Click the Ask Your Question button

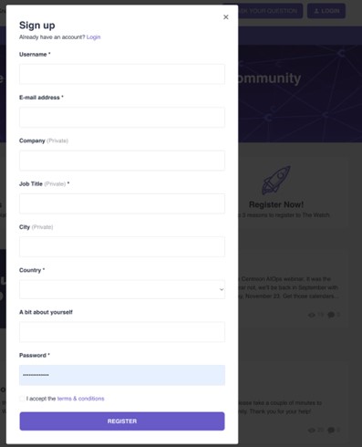[x=264, y=11]
